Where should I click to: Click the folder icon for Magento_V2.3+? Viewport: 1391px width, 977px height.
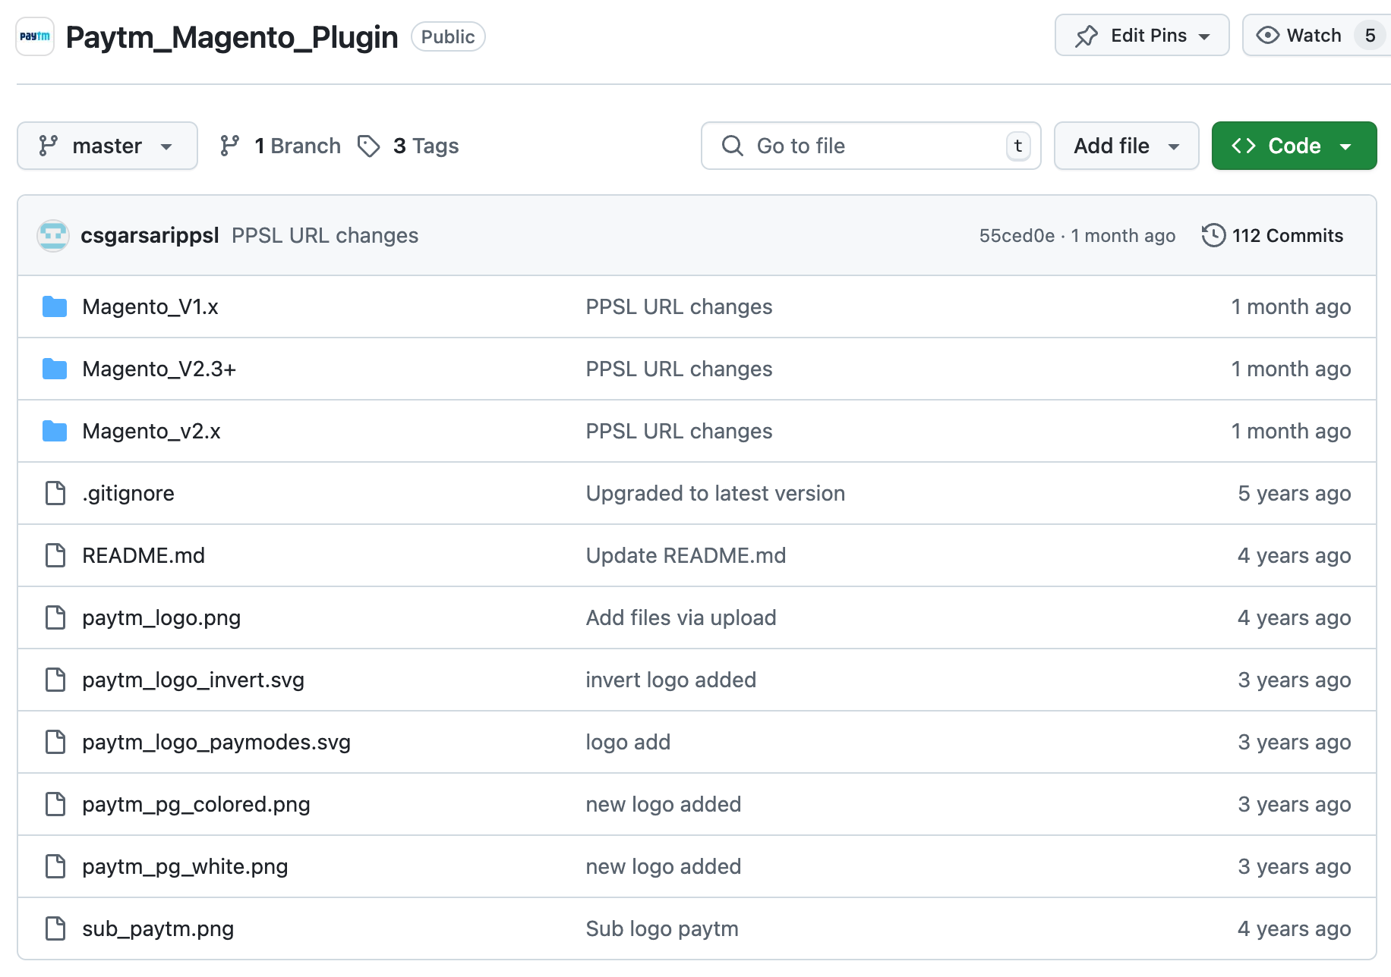(55, 369)
